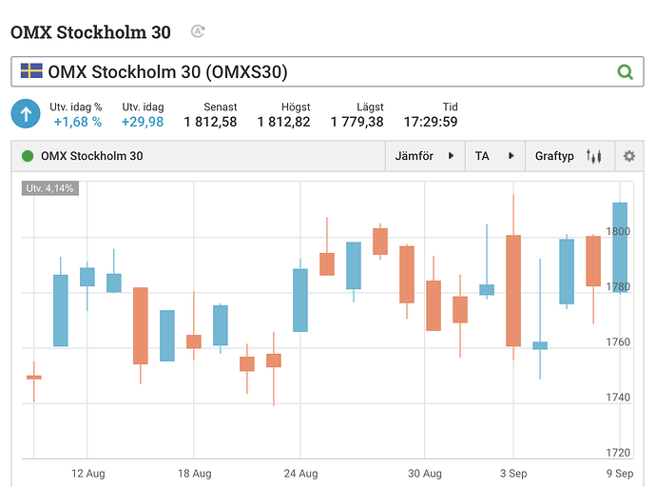Open chart settings via the gear icon
This screenshot has width=656, height=487.
628,156
